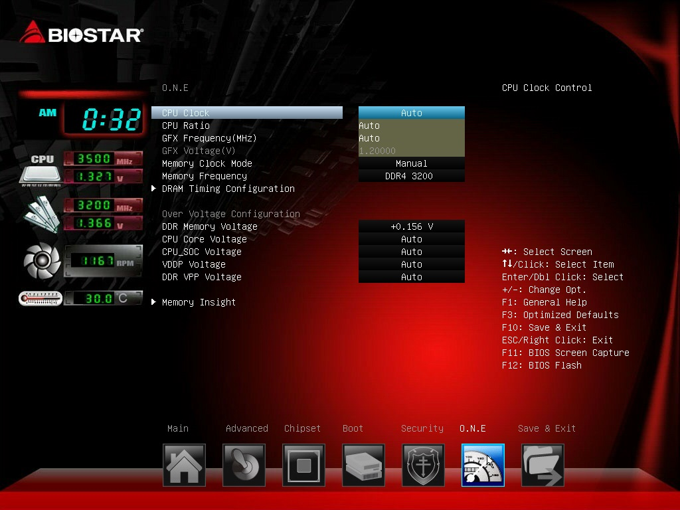The height and width of the screenshot is (510, 680).
Task: Open DDR VPP Voltage Auto option
Action: (x=412, y=277)
